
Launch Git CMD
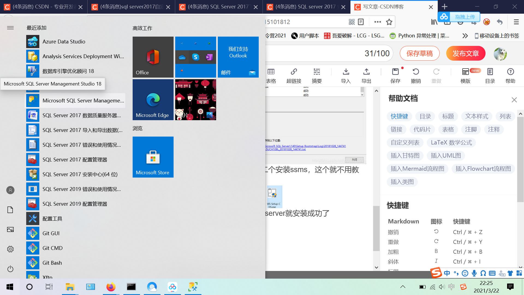(x=76, y=248)
